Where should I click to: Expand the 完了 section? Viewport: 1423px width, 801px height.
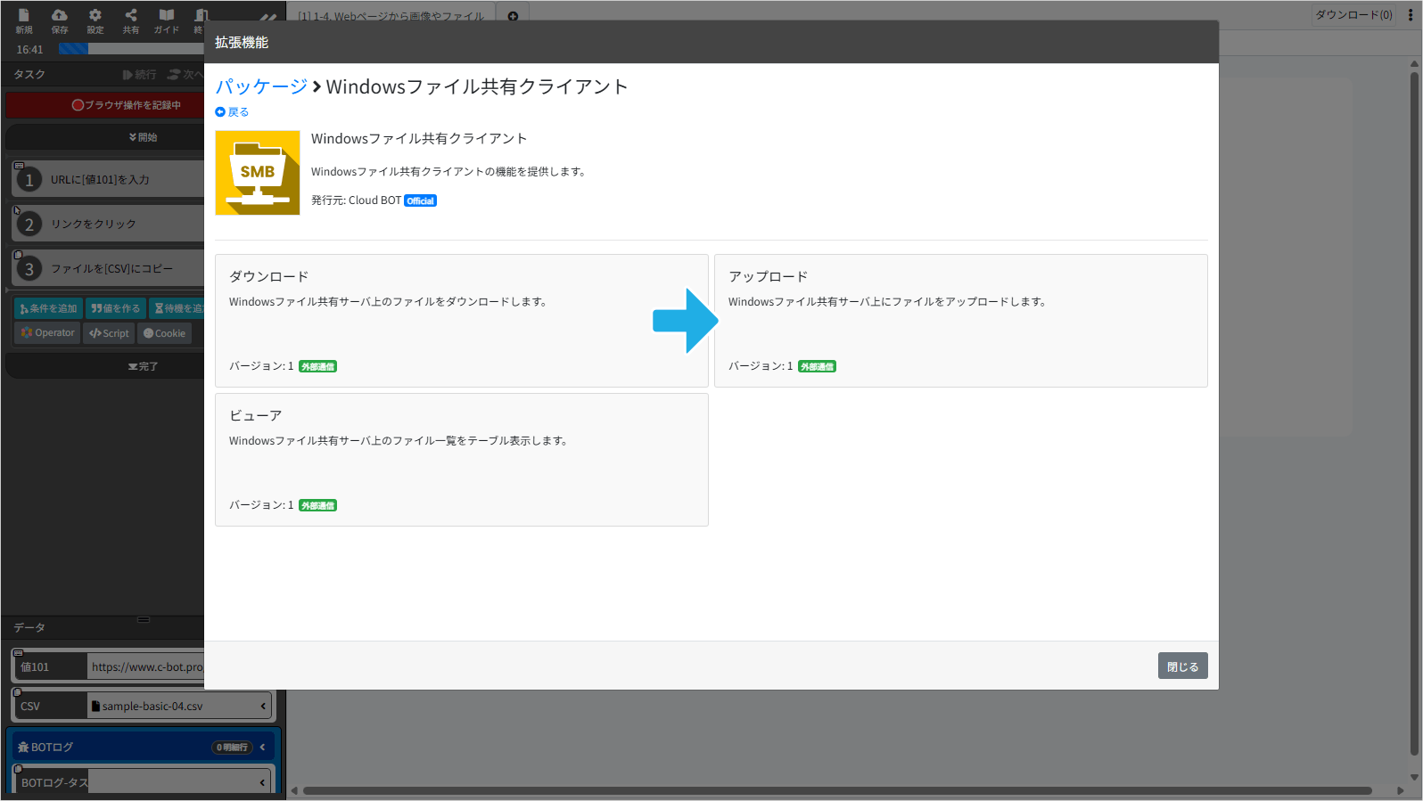(105, 366)
